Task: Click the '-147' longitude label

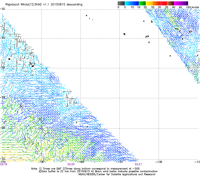Action: [x=42, y=162]
